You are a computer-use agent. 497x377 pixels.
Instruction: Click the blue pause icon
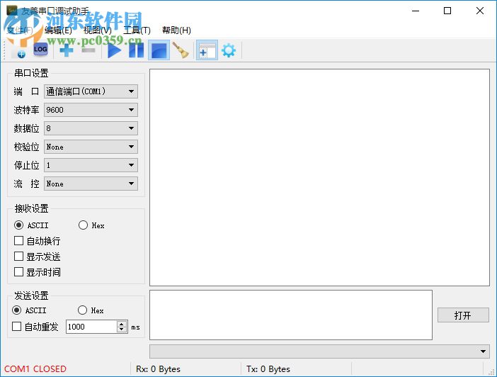click(137, 50)
